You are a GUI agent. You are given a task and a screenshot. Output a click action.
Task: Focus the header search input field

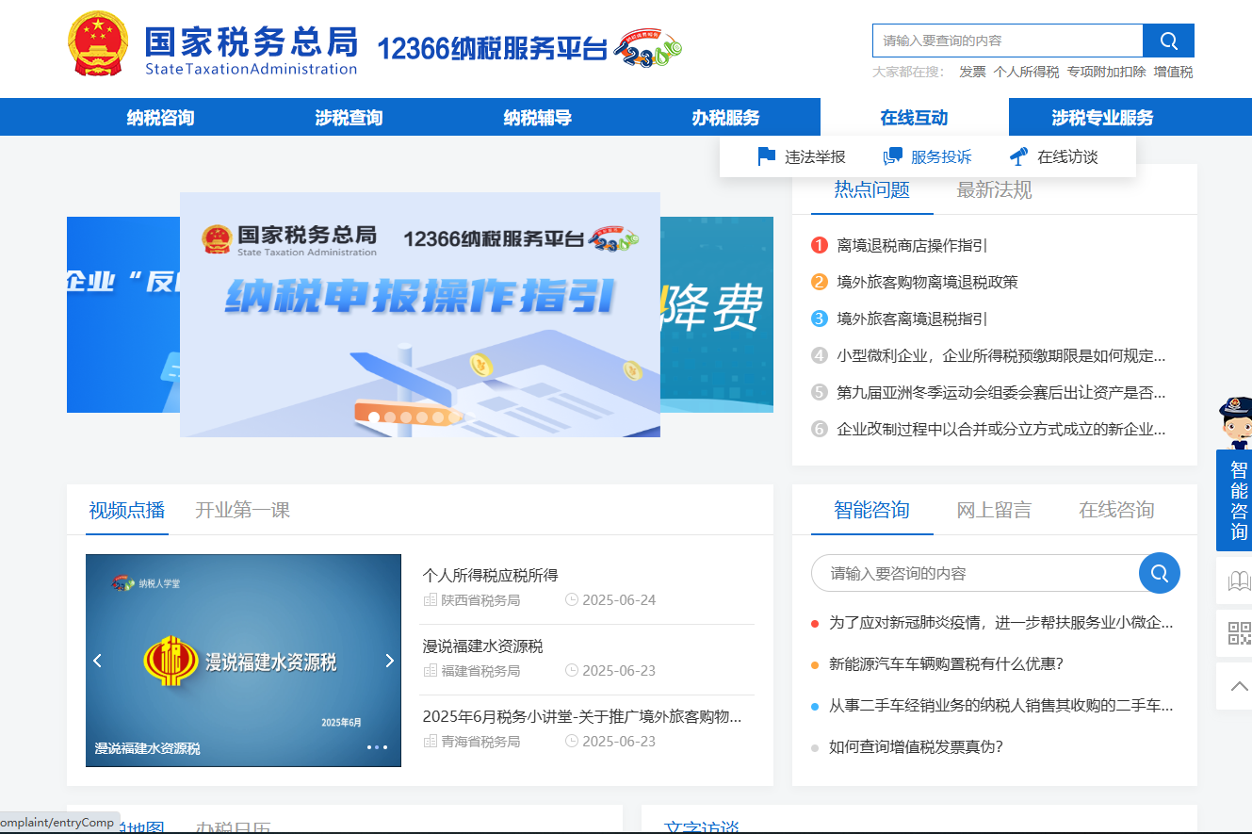point(1007,41)
